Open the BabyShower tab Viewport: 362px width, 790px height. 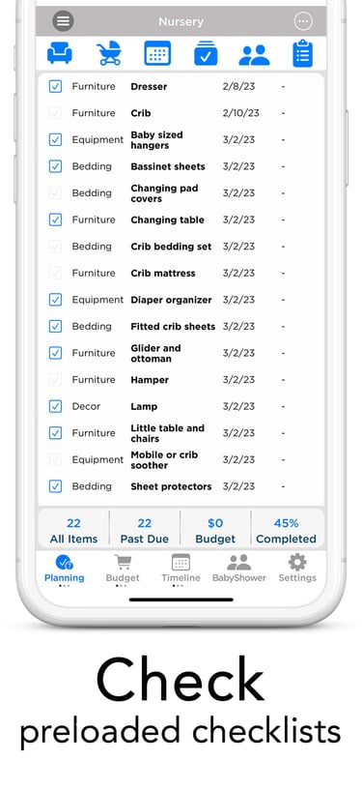click(238, 570)
